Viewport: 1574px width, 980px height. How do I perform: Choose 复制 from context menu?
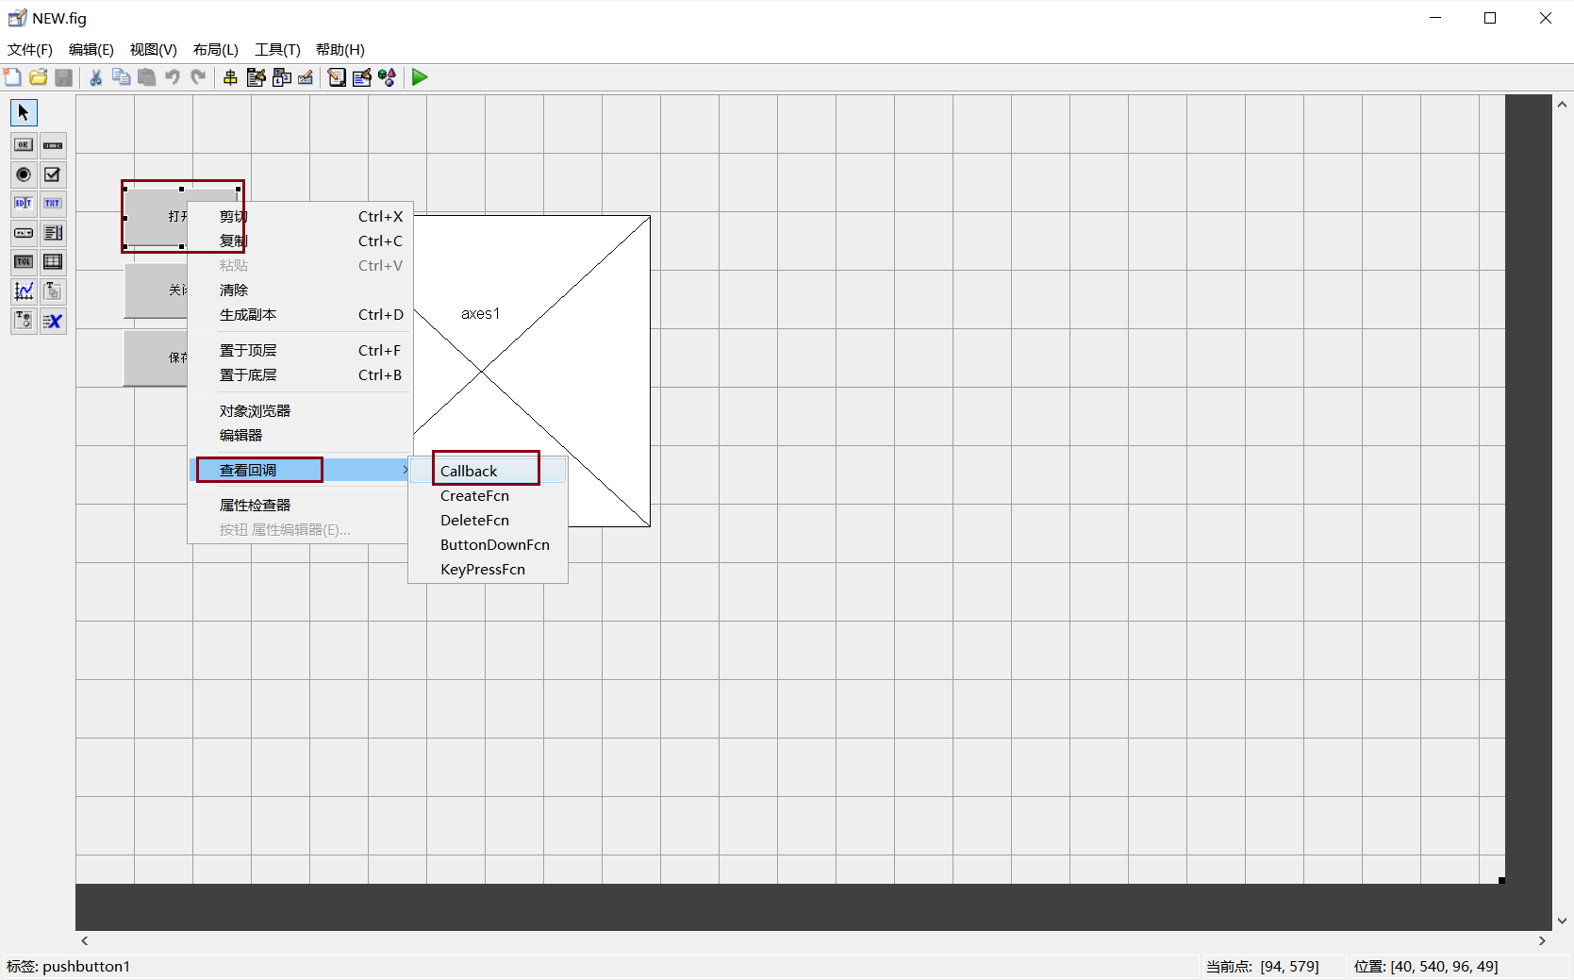pos(300,241)
